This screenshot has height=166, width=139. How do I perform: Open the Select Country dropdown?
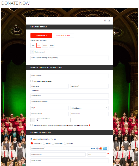tap(90, 108)
